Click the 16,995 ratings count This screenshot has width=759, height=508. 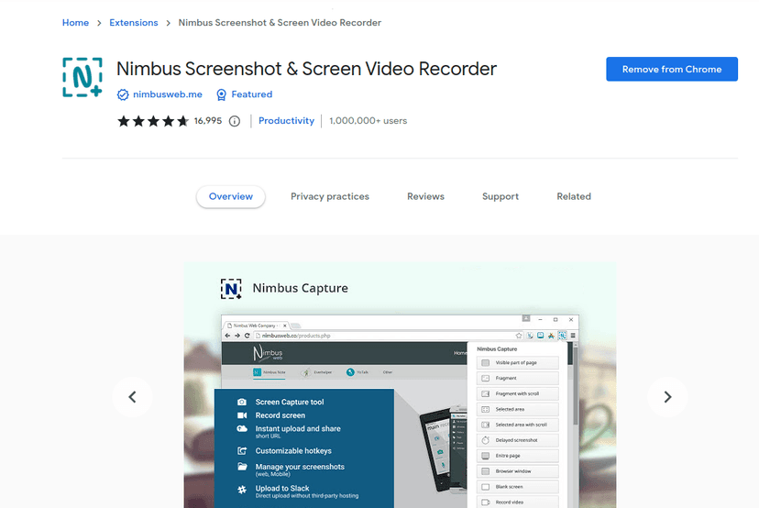click(x=208, y=121)
